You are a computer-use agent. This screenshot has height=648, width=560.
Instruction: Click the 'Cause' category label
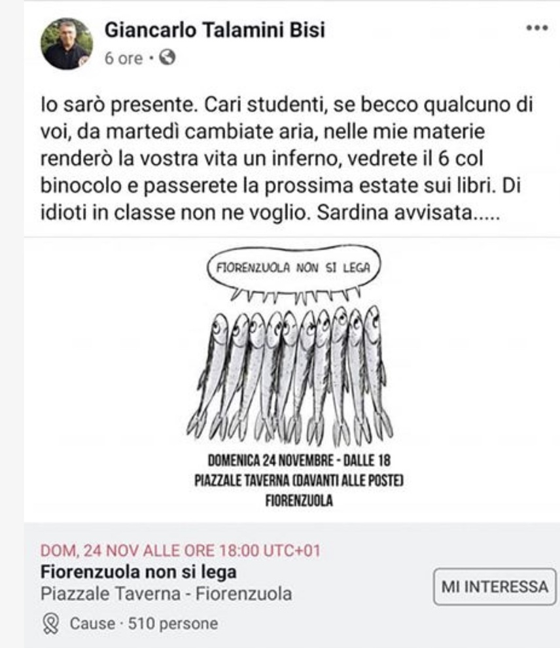click(x=92, y=624)
